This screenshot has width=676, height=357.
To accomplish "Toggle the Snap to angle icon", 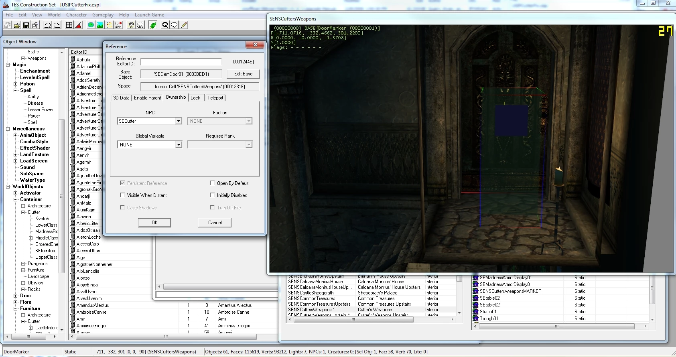I will point(79,25).
